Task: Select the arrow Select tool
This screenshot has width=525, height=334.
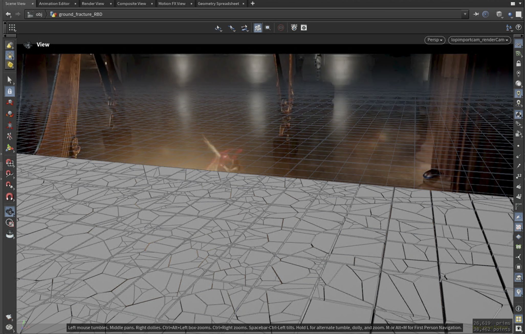Action: point(9,80)
